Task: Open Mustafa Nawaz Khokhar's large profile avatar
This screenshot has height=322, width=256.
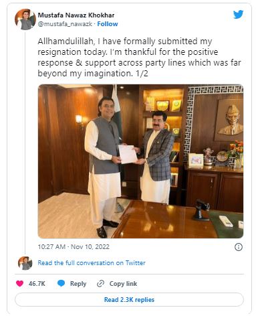Action: click(25, 19)
